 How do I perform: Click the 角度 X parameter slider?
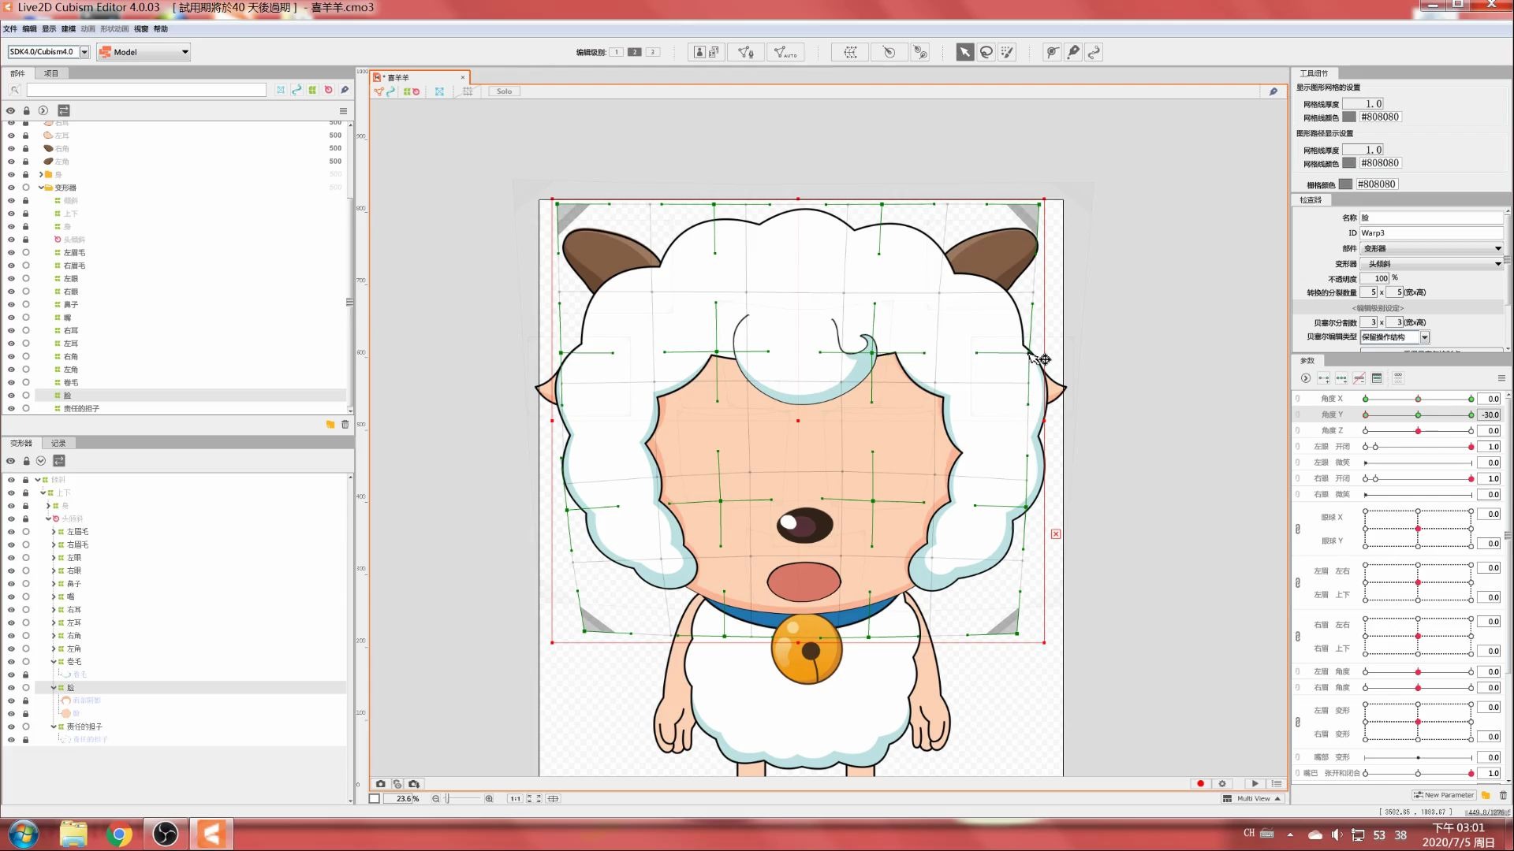click(x=1418, y=399)
